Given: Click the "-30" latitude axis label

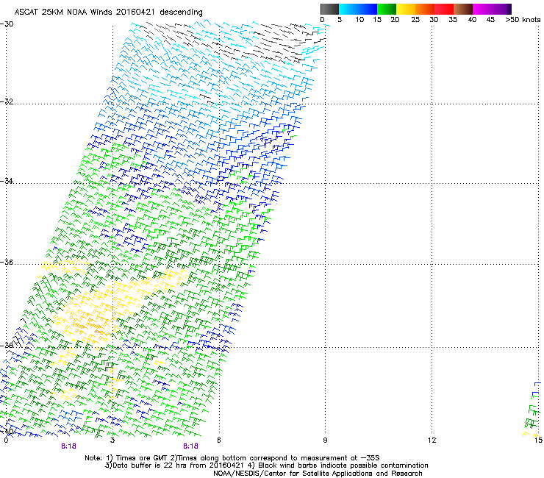Looking at the screenshot, I should tap(7, 24).
